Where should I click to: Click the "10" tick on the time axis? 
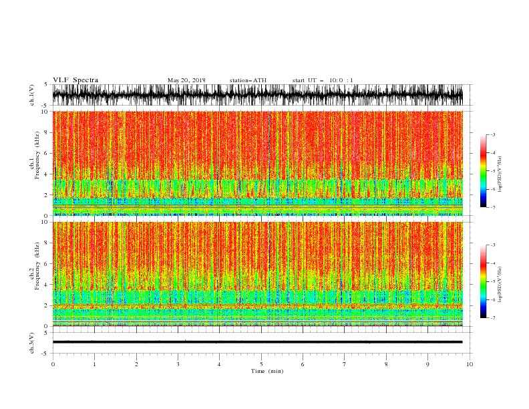(x=470, y=364)
